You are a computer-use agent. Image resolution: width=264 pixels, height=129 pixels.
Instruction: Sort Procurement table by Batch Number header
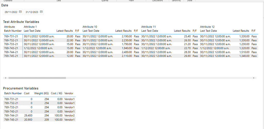click(x=13, y=93)
